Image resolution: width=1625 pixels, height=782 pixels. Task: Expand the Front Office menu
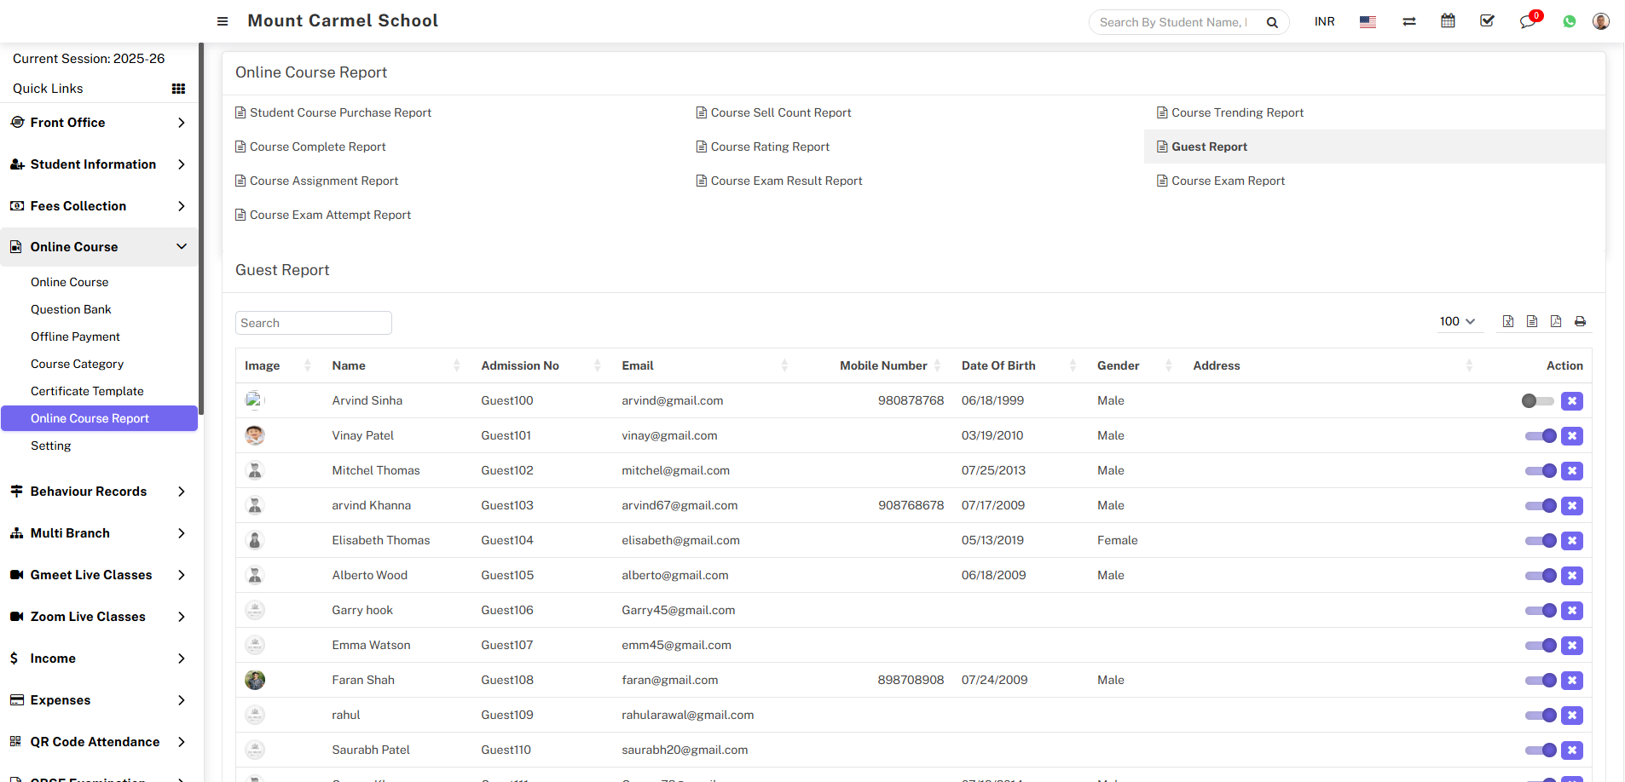point(99,123)
